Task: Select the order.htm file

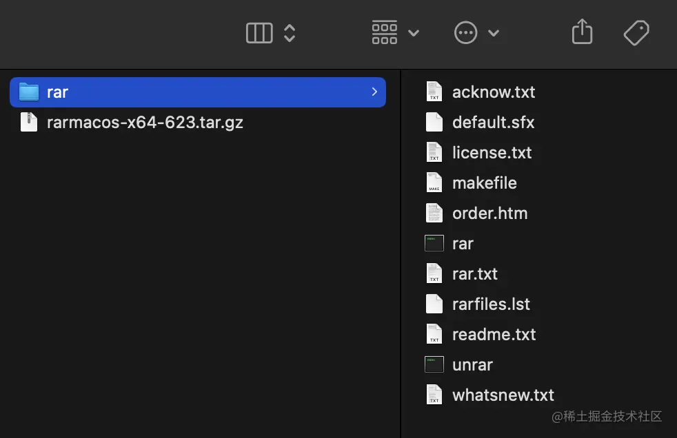Action: pyautogui.click(x=489, y=213)
